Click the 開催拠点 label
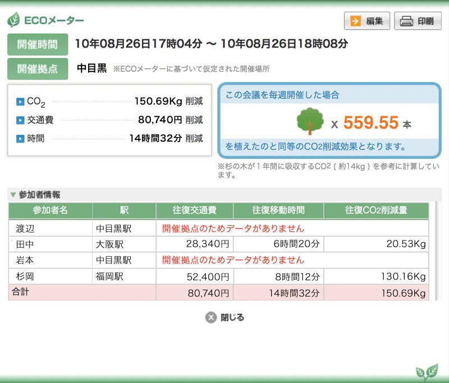449x383 pixels. 38,69
